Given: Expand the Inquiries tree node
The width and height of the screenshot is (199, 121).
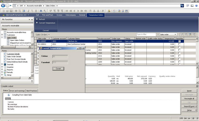Looking at the screenshot, I should (x=2, y=67).
